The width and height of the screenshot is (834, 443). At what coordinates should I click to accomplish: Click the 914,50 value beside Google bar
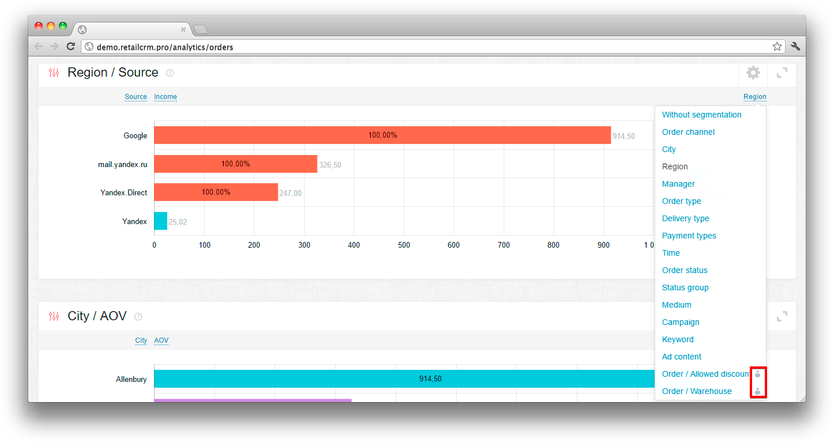[x=623, y=137]
